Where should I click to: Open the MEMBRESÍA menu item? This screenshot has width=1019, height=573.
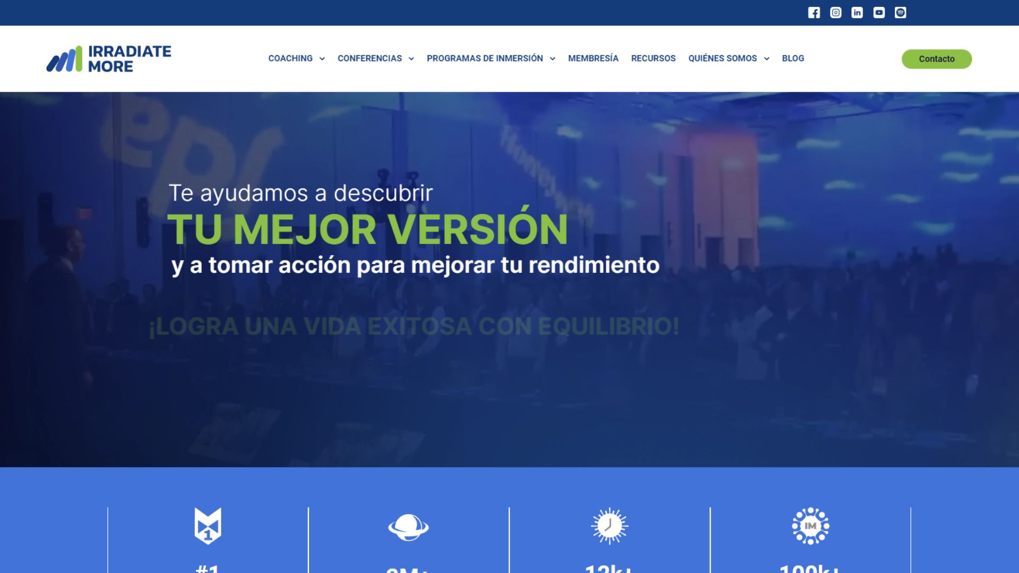(x=593, y=58)
